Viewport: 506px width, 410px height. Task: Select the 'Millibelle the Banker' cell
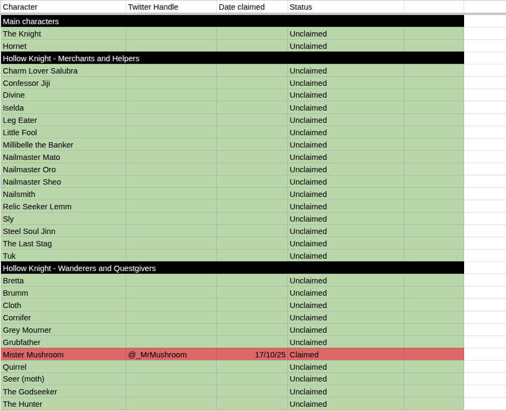pyautogui.click(x=63, y=145)
